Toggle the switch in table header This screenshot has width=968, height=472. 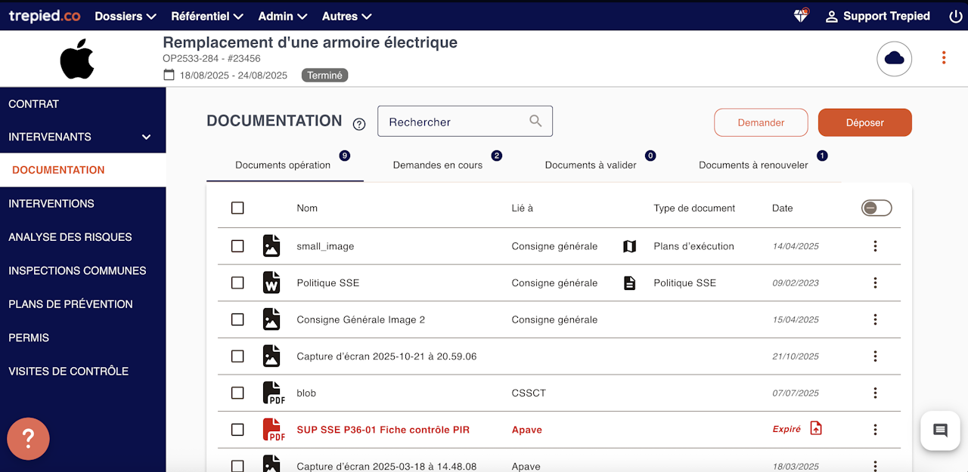click(x=876, y=208)
